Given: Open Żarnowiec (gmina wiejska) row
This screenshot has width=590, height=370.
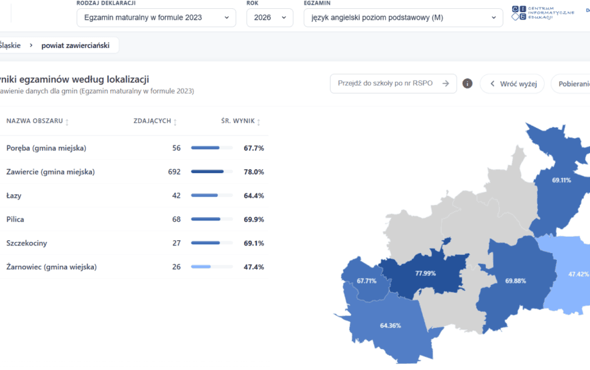Looking at the screenshot, I should [133, 267].
